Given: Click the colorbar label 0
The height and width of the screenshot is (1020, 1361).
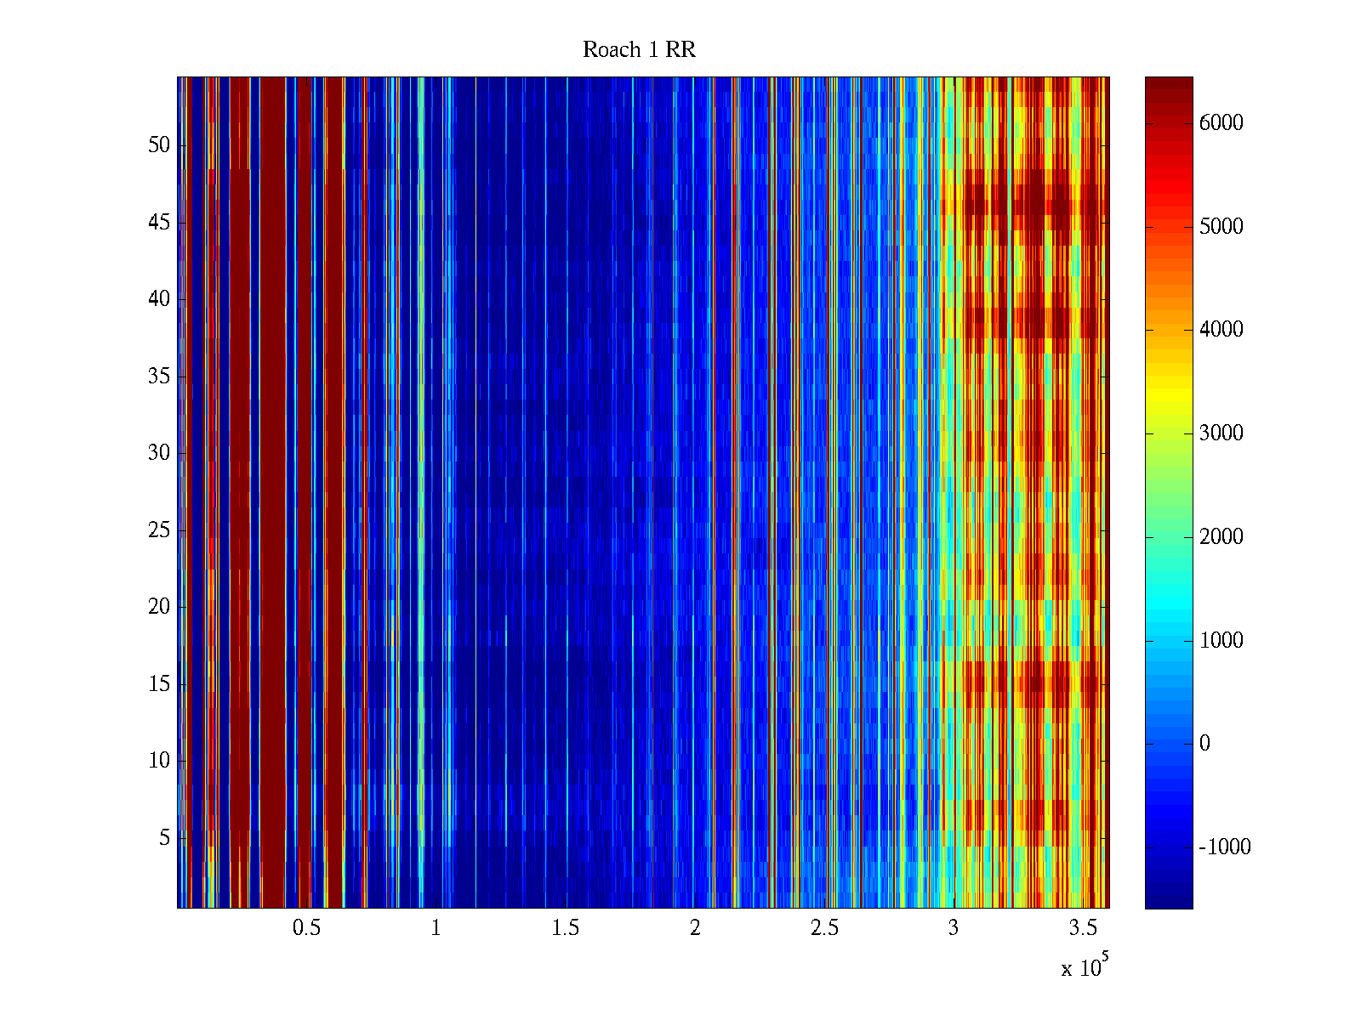Looking at the screenshot, I should [1204, 744].
